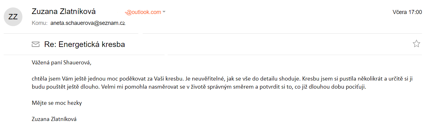
Task: Click the closing line Mějte se moc hezky
Action: (x=57, y=103)
